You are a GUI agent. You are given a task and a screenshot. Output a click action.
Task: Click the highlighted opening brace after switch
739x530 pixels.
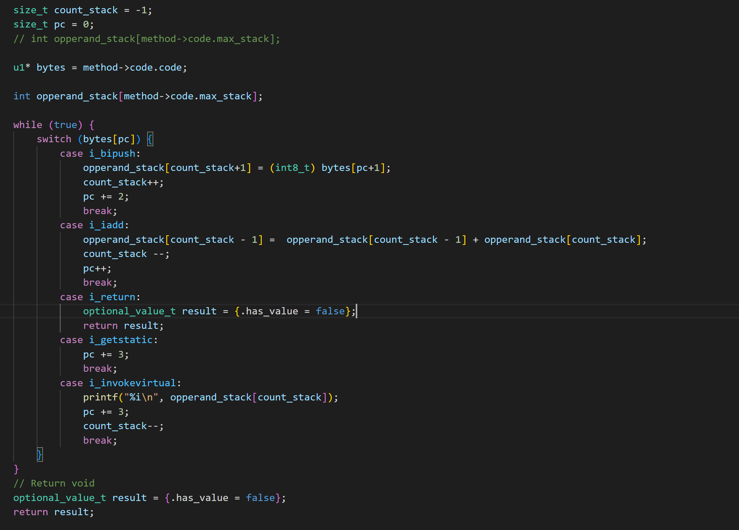[150, 139]
